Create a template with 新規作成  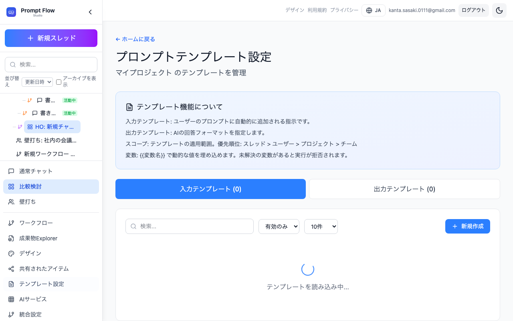468,226
